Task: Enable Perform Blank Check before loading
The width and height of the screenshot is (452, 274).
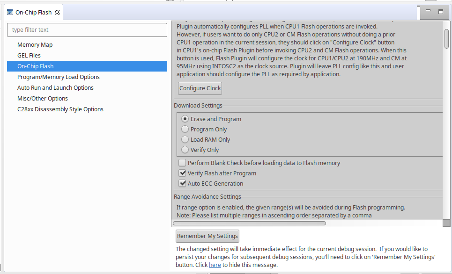Action: (183, 163)
